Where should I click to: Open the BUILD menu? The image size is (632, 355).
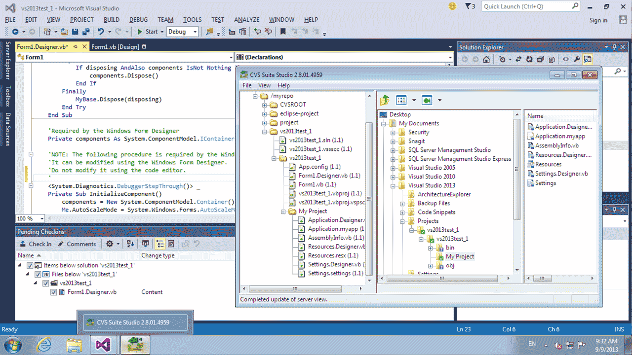pos(112,20)
